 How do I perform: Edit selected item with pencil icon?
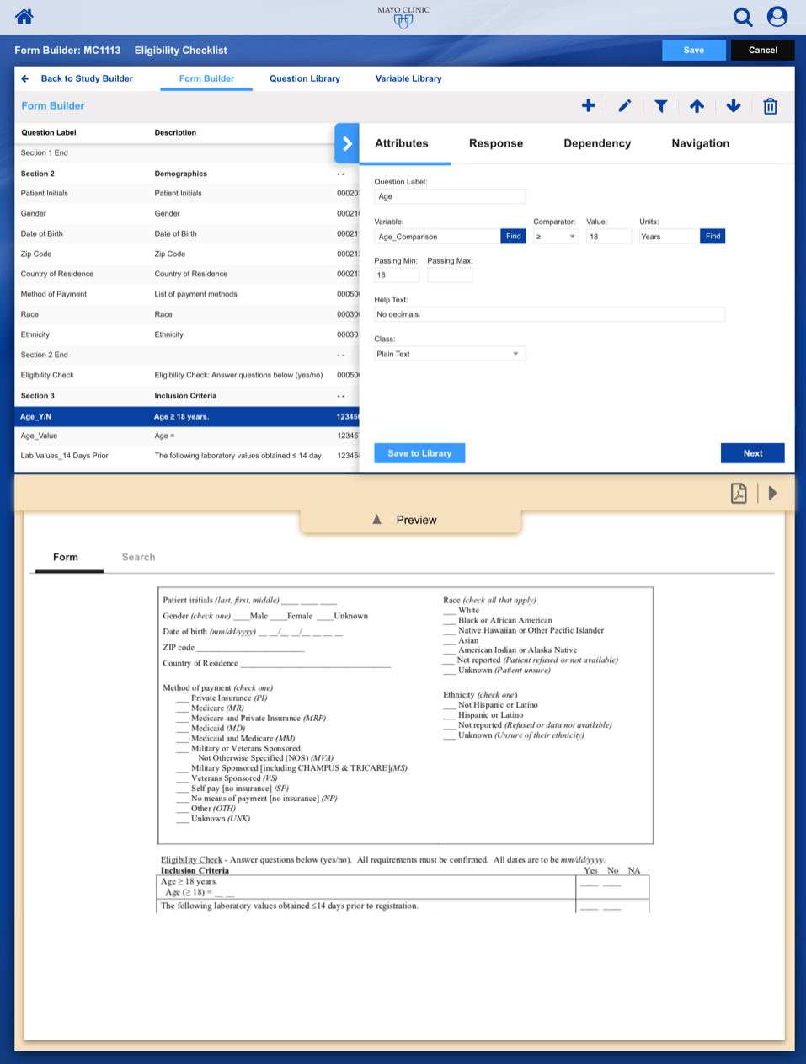click(x=624, y=105)
